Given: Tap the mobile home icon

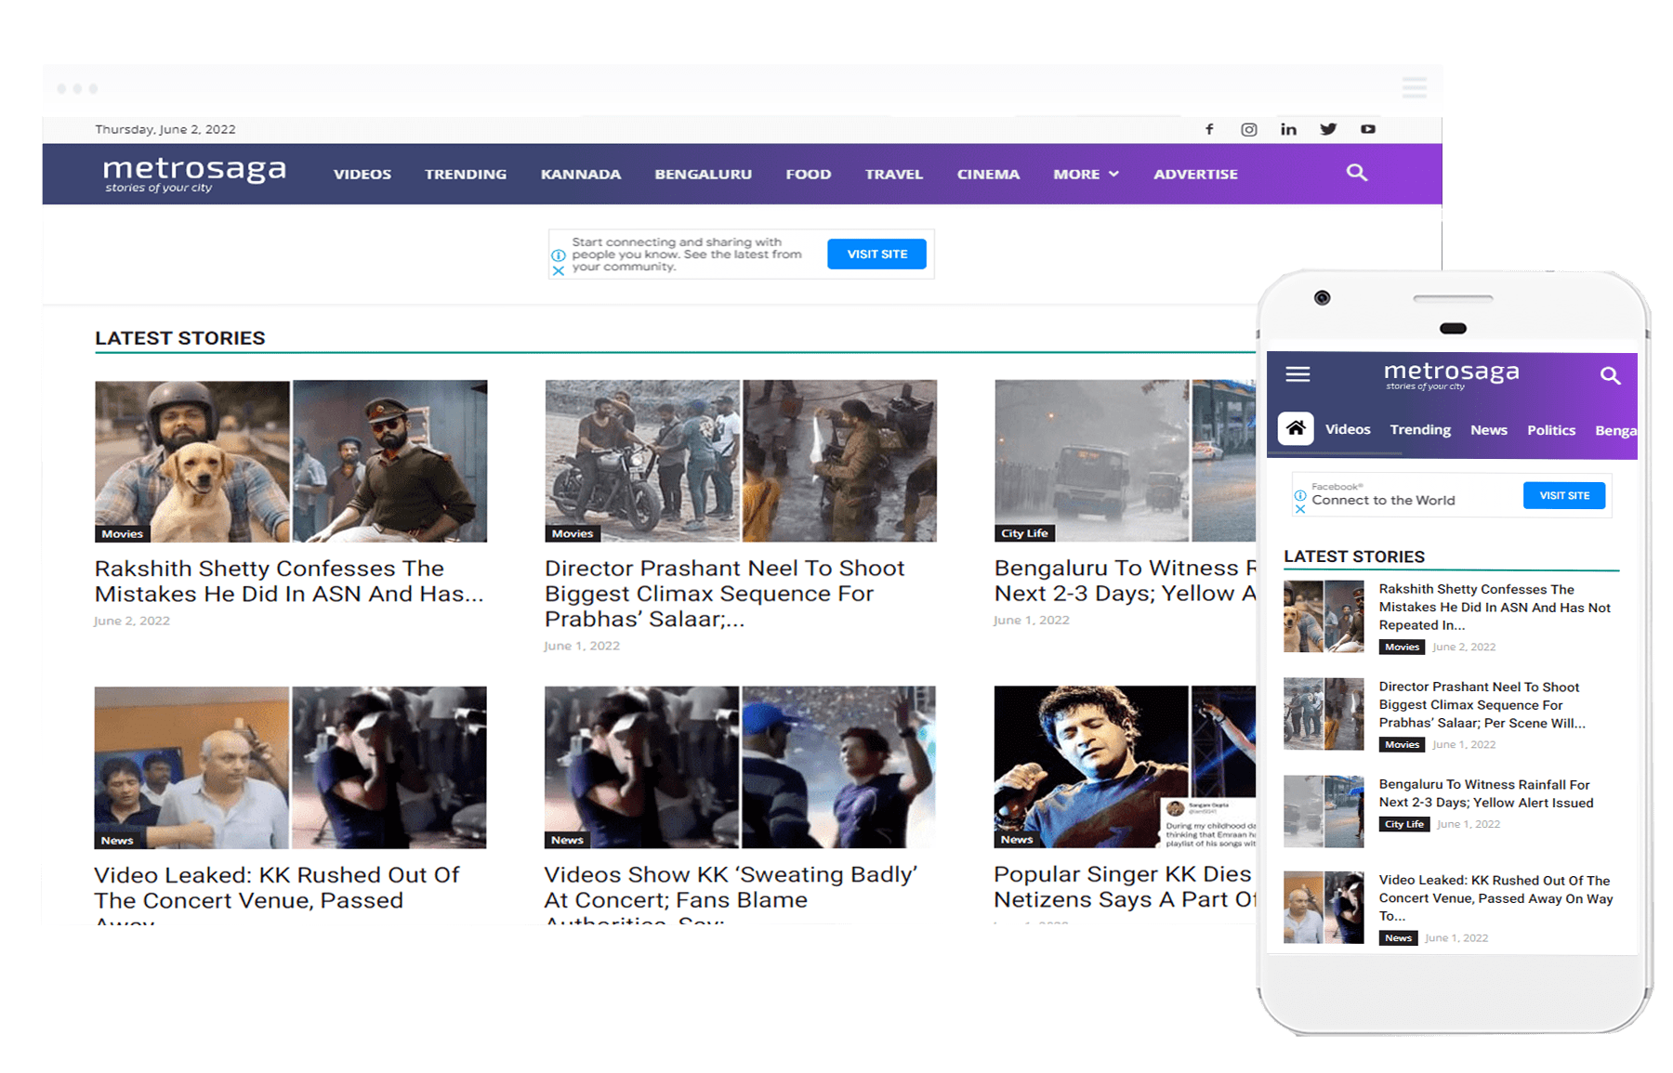Looking at the screenshot, I should point(1296,429).
